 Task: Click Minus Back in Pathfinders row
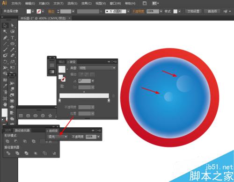pyautogui.click(x=54, y=153)
